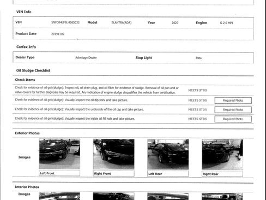The height and width of the screenshot is (200, 266).
Task: Select the Right Front caption box
Action: (114, 174)
